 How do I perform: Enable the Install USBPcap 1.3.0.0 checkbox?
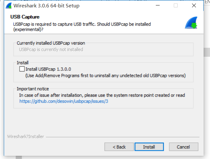pyautogui.click(x=22, y=69)
